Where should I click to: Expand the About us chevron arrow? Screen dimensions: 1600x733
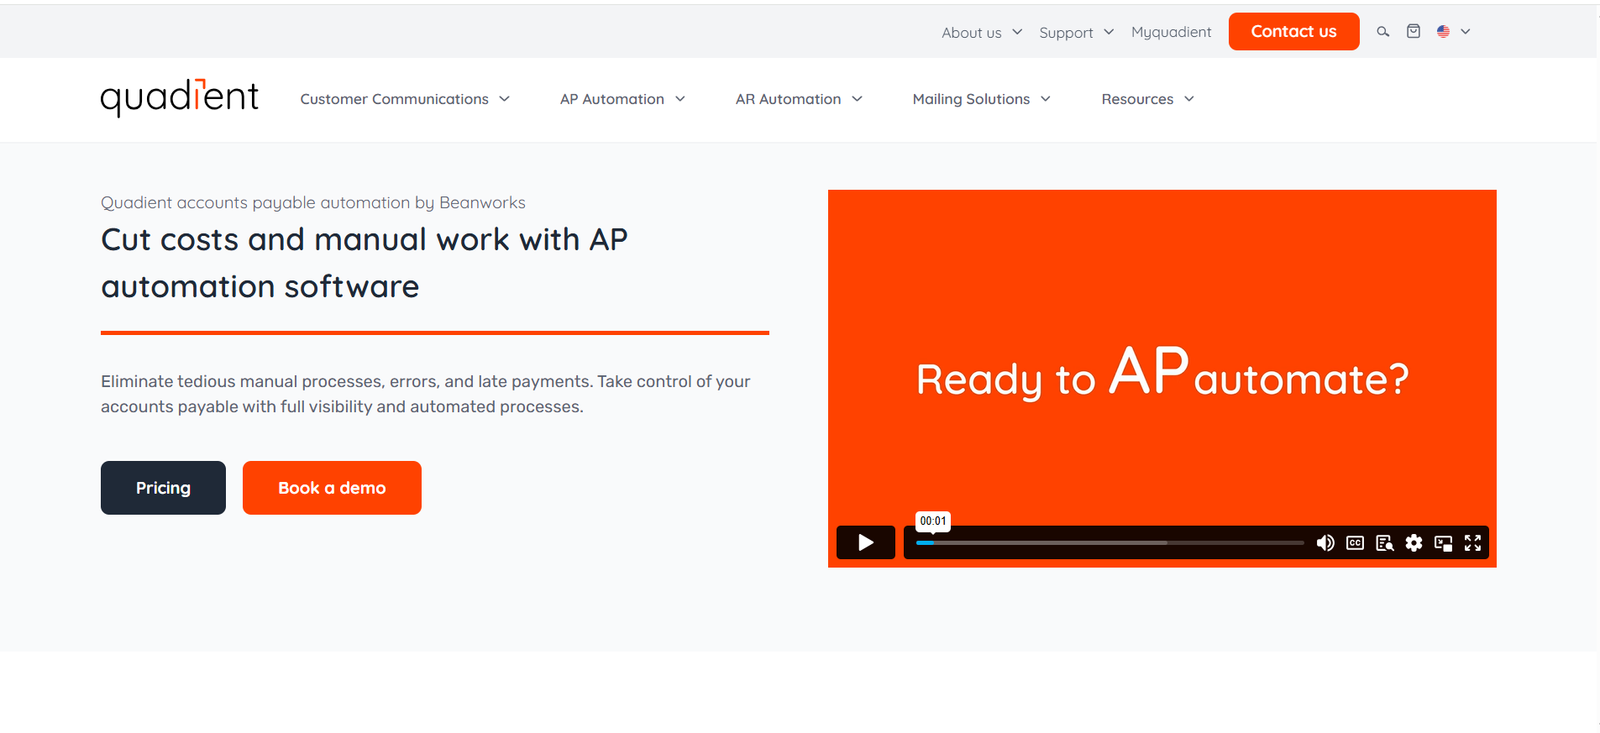click(1017, 32)
